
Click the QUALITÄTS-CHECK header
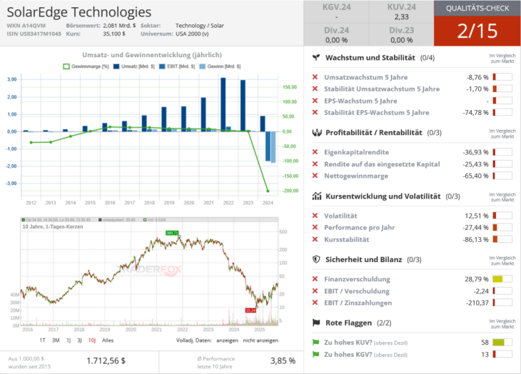pos(477,9)
